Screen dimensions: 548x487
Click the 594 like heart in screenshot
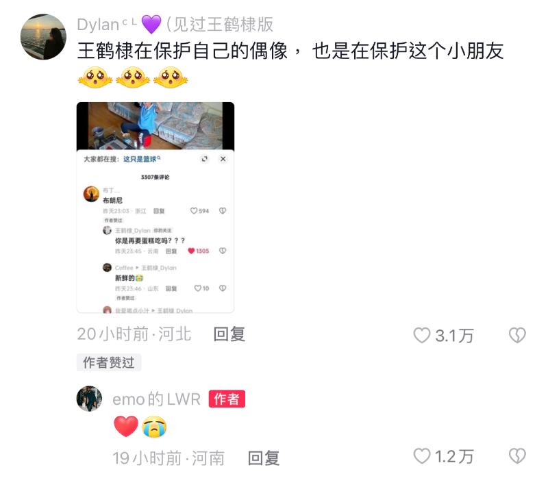(194, 211)
